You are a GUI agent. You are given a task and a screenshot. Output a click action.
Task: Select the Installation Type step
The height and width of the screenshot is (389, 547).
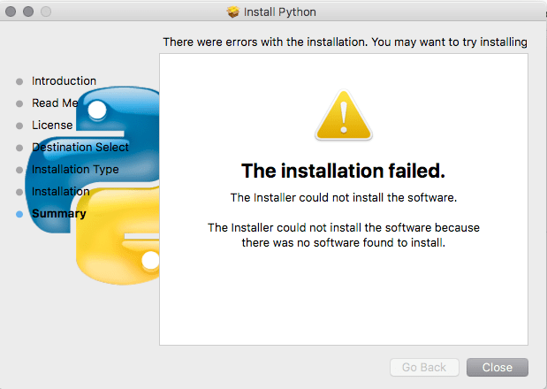[x=75, y=169]
